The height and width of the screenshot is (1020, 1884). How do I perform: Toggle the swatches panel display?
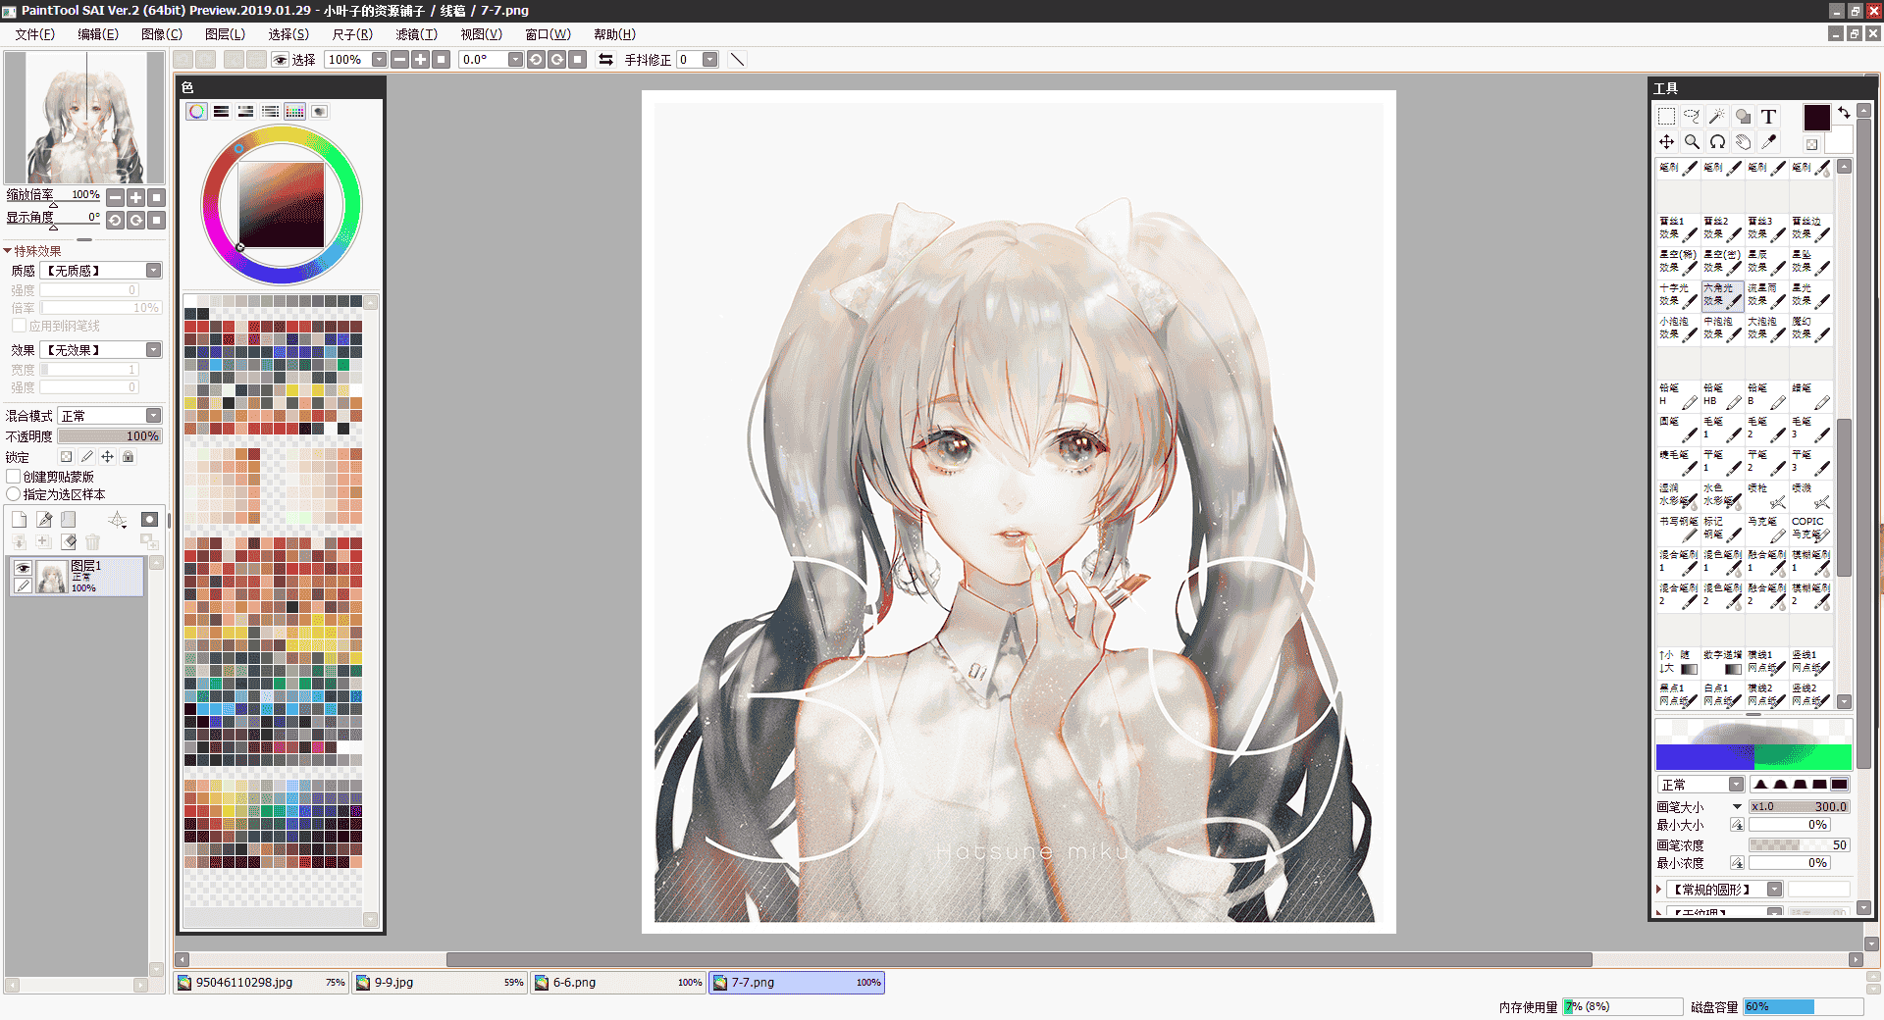tap(295, 112)
